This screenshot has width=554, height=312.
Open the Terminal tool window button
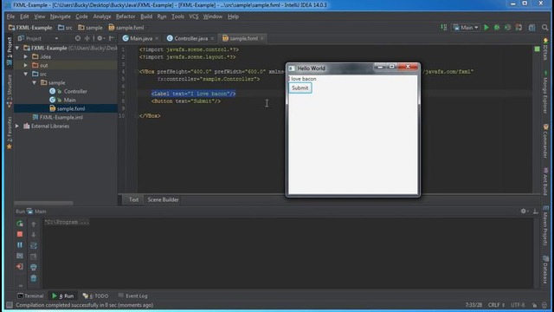tap(30, 296)
